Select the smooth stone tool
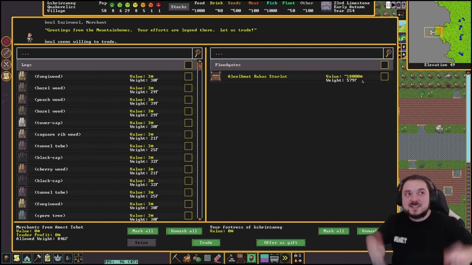The image size is (472, 265). [x=207, y=258]
